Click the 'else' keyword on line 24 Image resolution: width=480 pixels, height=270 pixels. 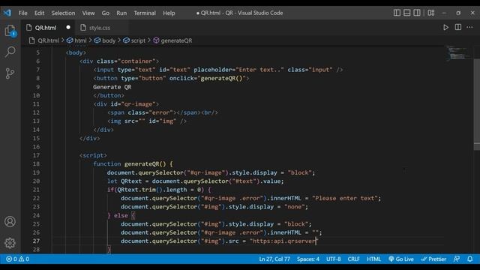click(121, 215)
